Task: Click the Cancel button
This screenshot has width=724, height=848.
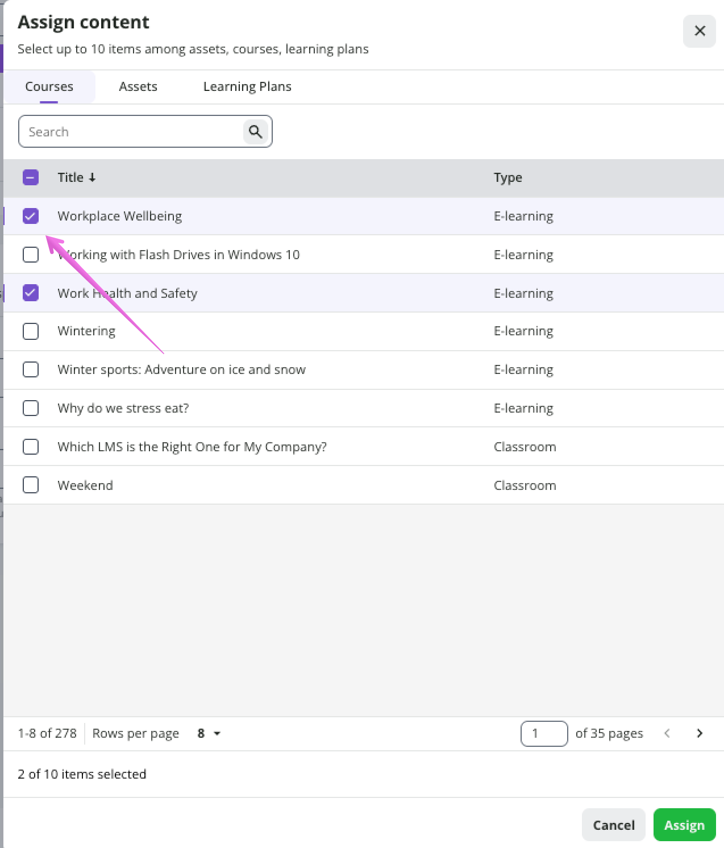Action: pos(613,825)
